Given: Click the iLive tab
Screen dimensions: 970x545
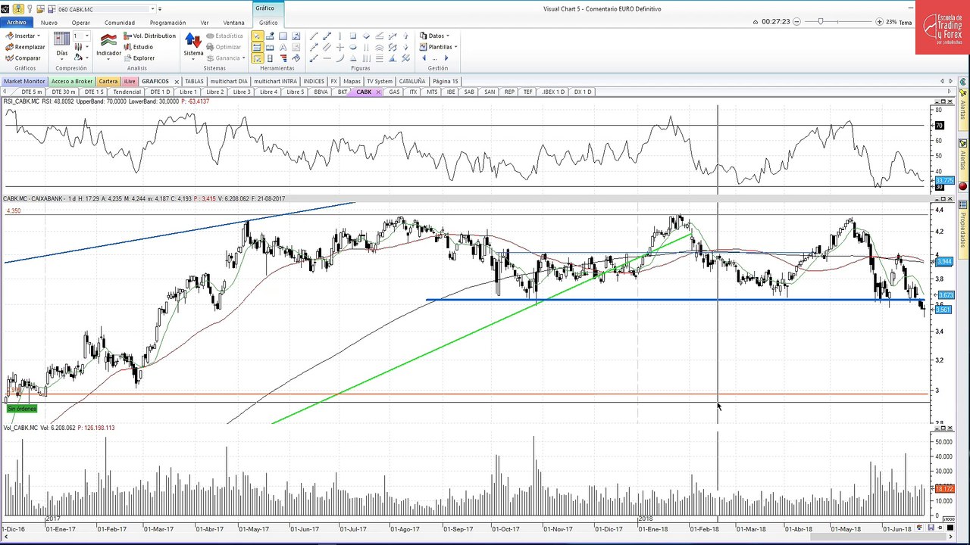Looking at the screenshot, I should click(x=130, y=81).
